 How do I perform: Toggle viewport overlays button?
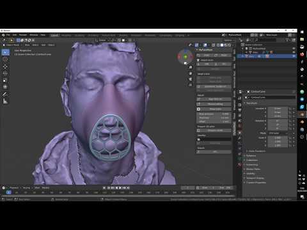[x=205, y=45]
